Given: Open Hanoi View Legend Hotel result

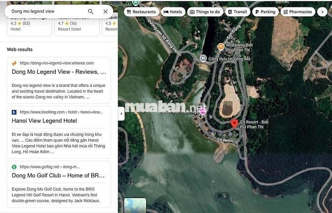Looking at the screenshot, I should pos(44,121).
